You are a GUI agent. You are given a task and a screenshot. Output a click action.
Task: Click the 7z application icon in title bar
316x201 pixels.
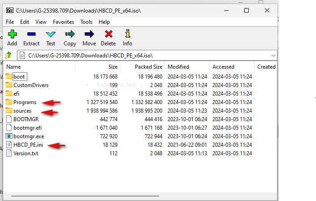(x=10, y=10)
